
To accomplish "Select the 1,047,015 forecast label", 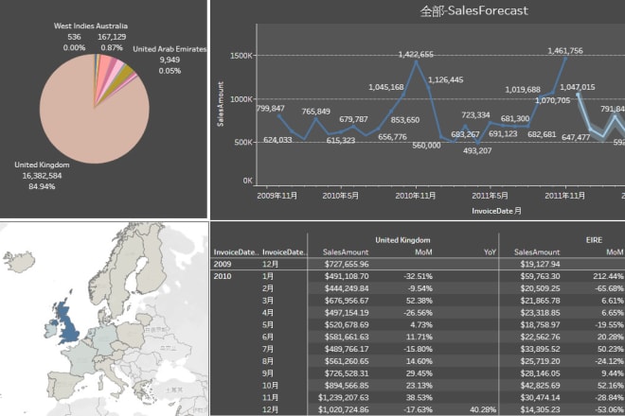I will tap(578, 87).
